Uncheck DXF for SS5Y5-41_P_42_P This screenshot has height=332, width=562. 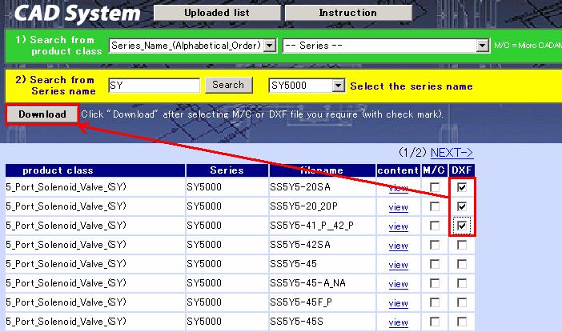point(462,226)
